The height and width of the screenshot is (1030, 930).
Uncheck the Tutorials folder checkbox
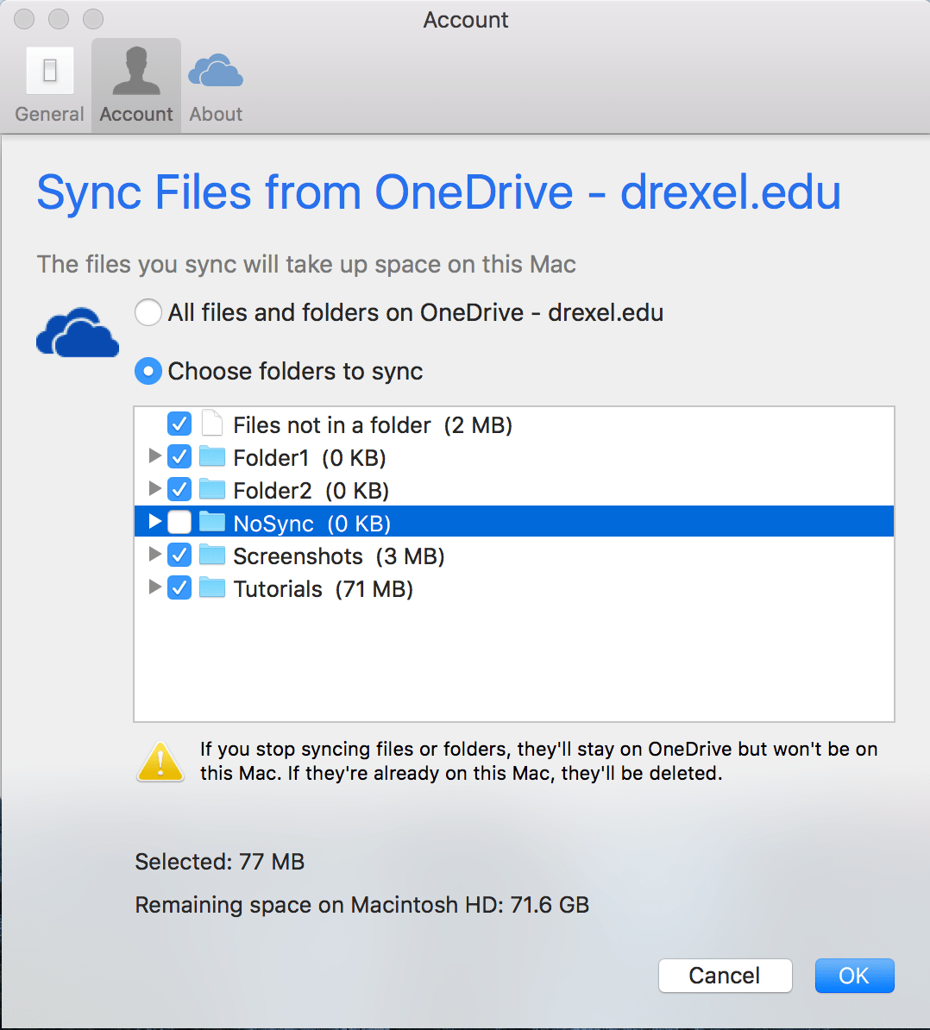[179, 587]
